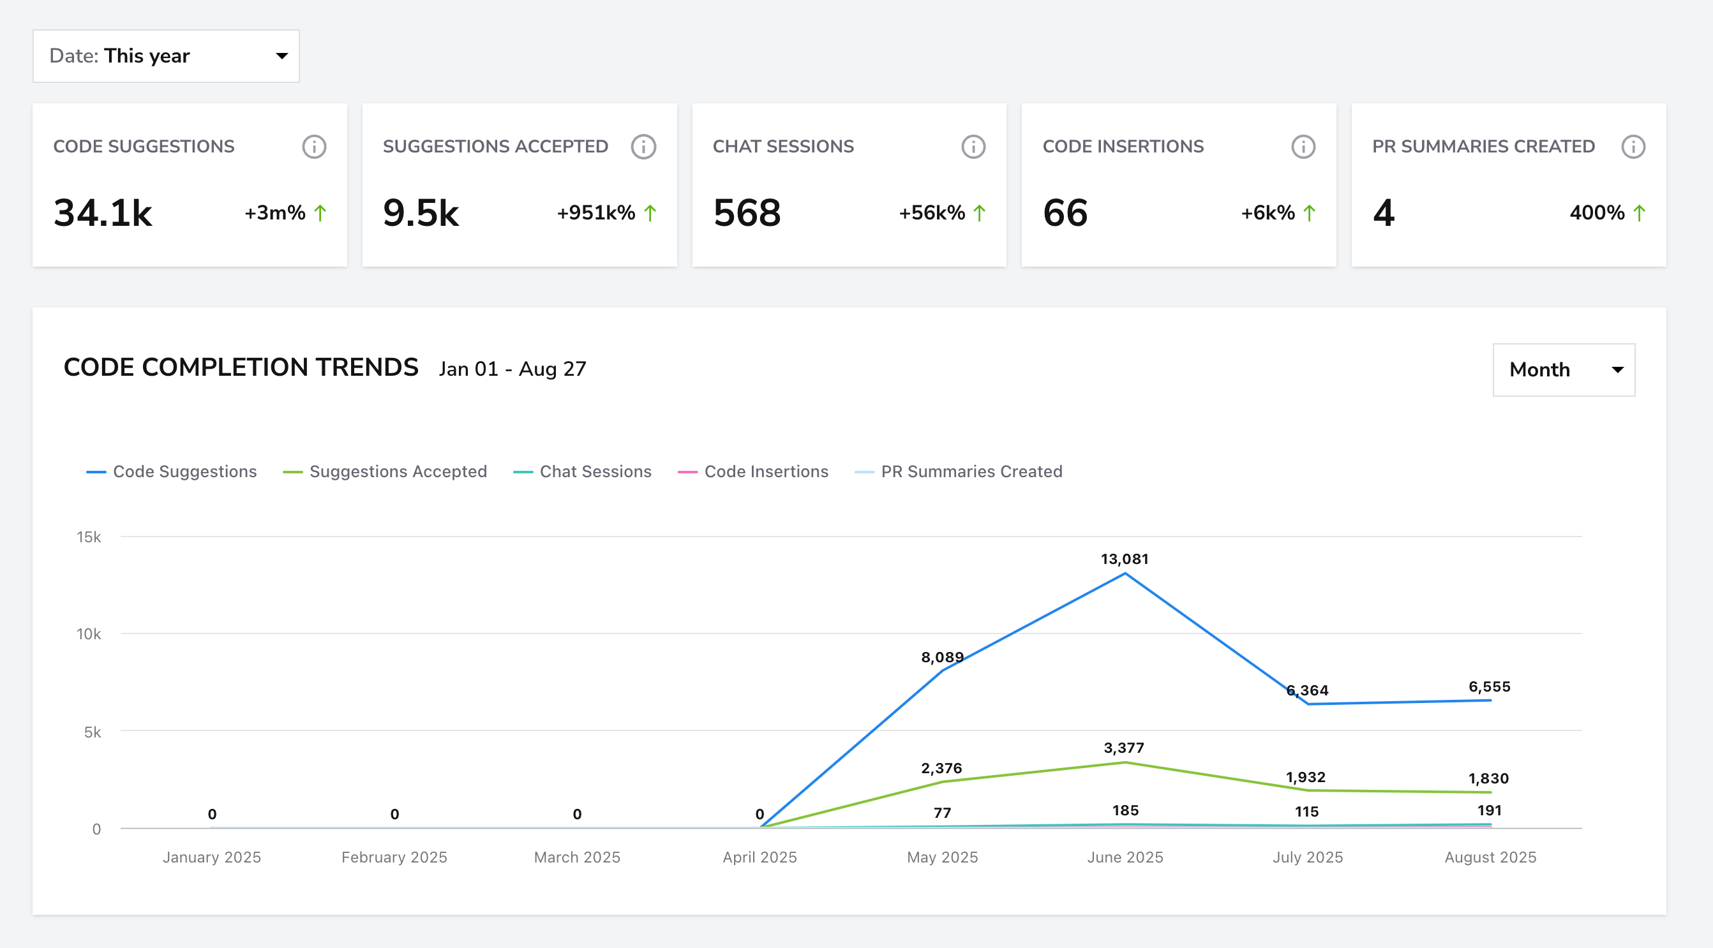Click the April 2025 axis label
The image size is (1713, 948).
click(760, 857)
